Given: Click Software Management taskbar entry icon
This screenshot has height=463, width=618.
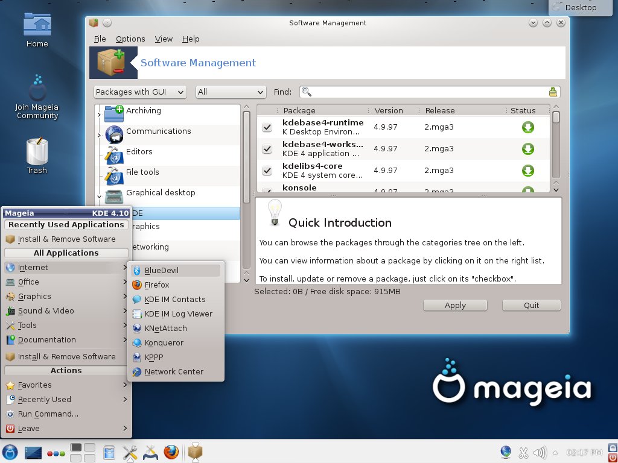Looking at the screenshot, I should [195, 452].
